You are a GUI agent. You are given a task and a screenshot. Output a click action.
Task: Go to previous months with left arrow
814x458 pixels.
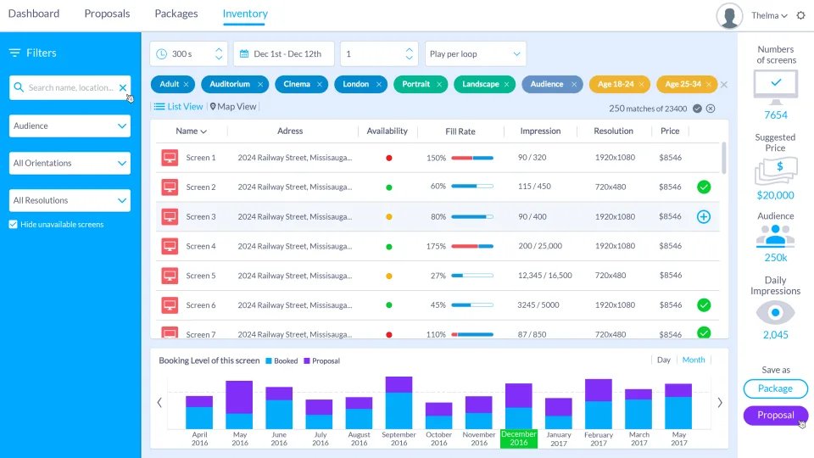click(159, 402)
